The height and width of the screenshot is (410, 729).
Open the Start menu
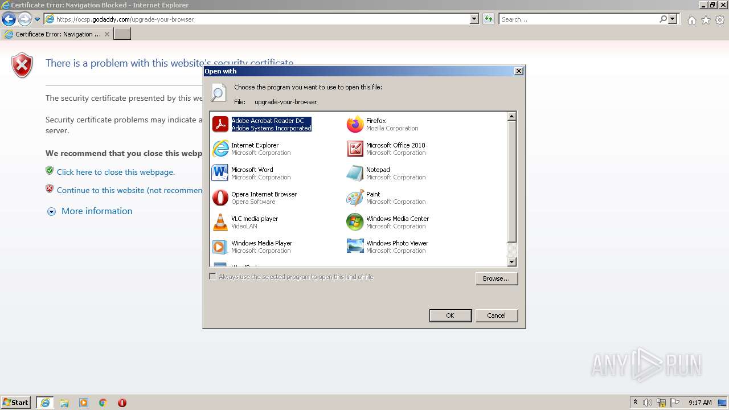coord(16,403)
